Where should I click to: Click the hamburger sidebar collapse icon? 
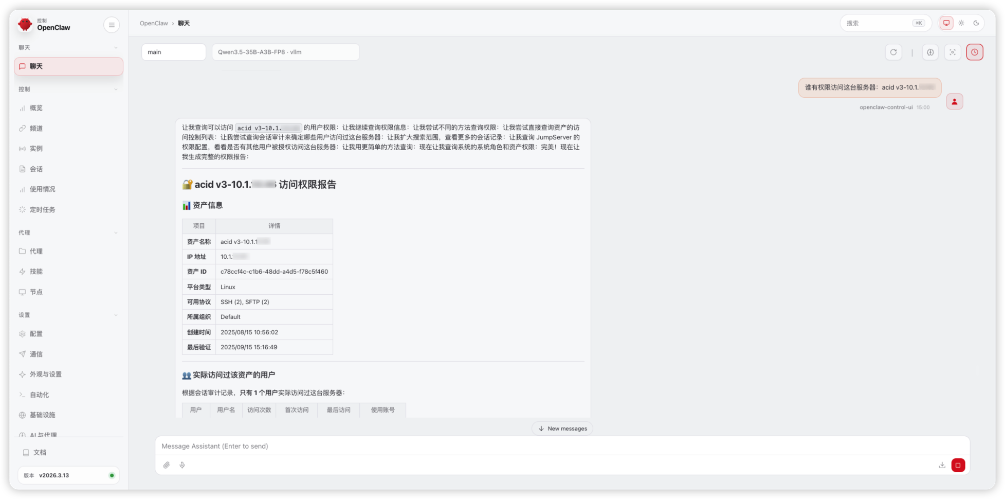112,25
